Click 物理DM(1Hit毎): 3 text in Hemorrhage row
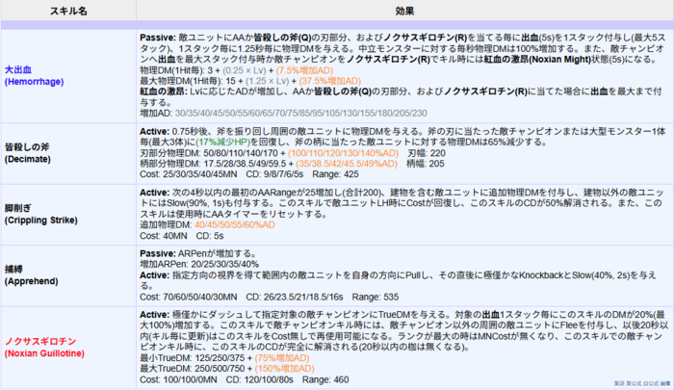 pos(176,70)
